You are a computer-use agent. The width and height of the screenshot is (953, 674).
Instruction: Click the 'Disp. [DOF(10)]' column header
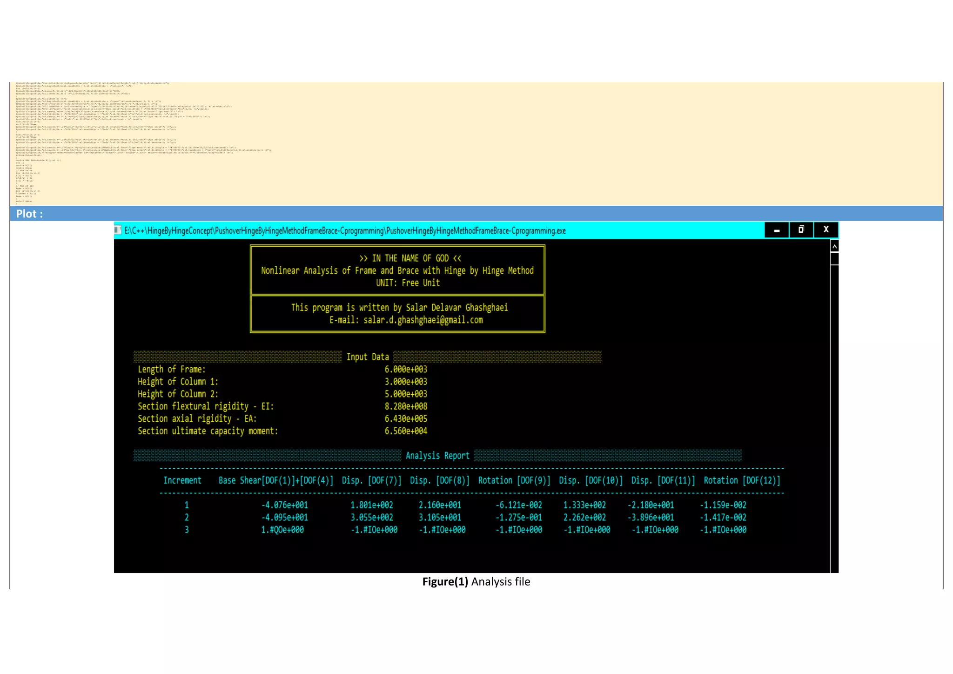pos(591,480)
